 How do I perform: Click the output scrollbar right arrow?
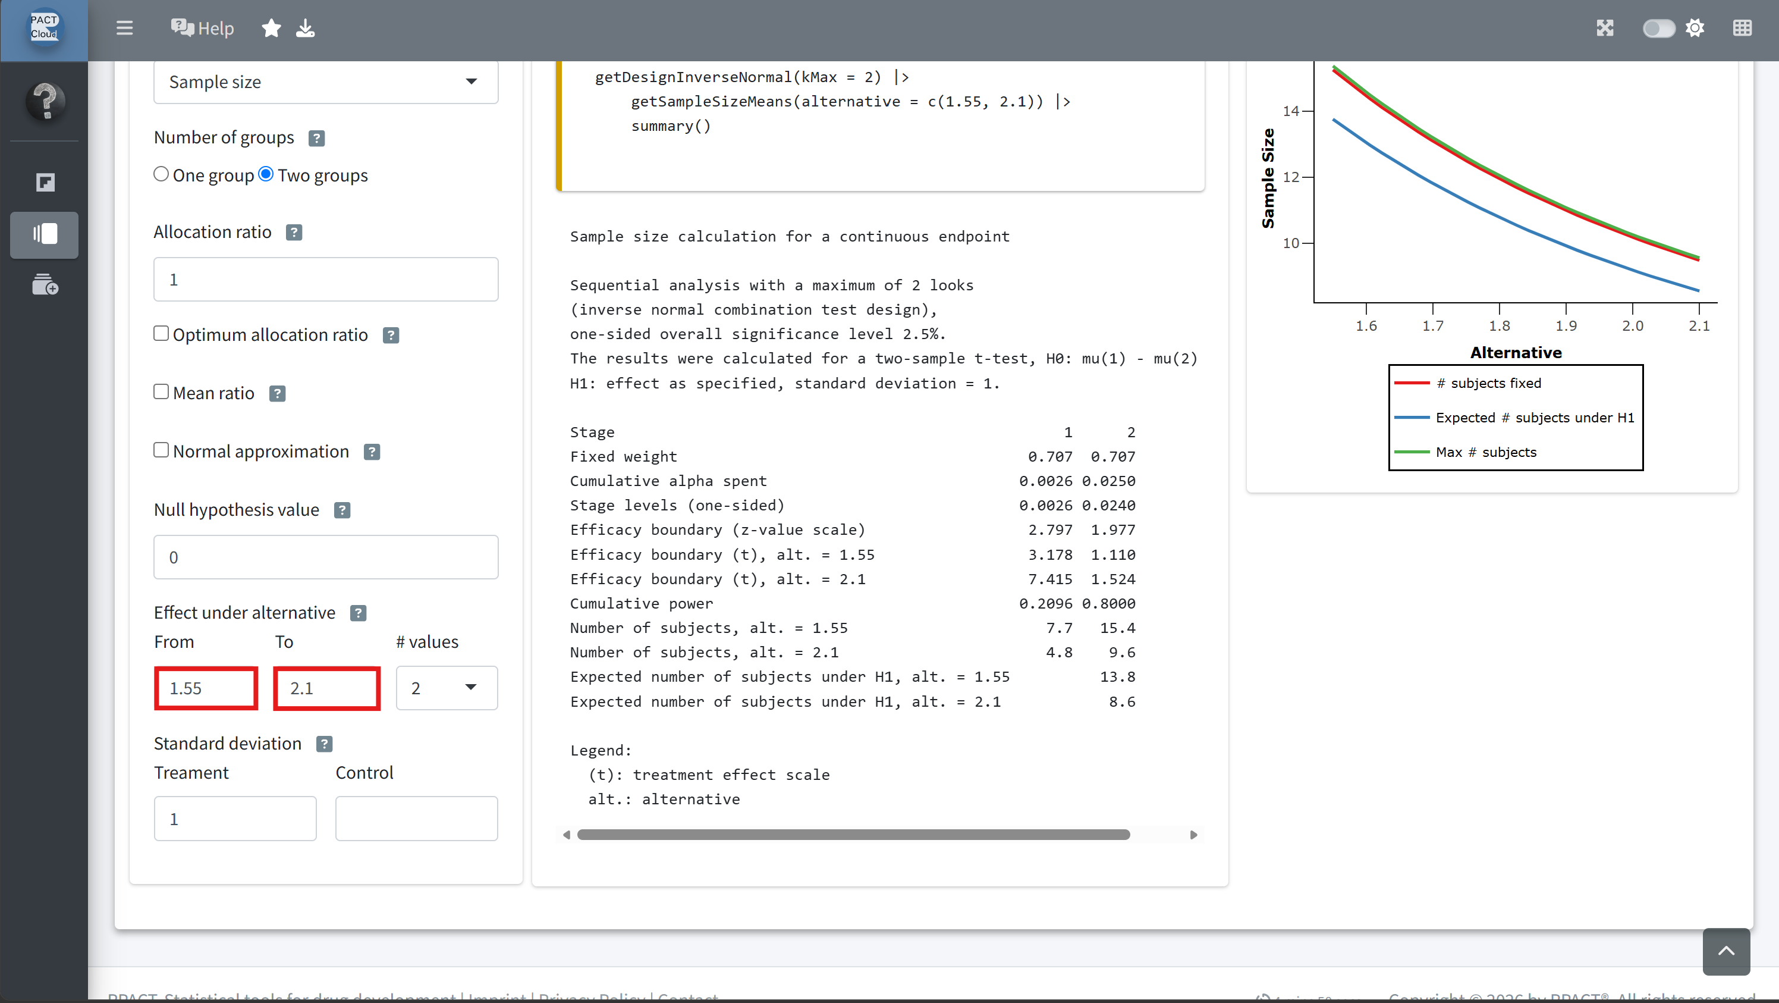(1193, 835)
